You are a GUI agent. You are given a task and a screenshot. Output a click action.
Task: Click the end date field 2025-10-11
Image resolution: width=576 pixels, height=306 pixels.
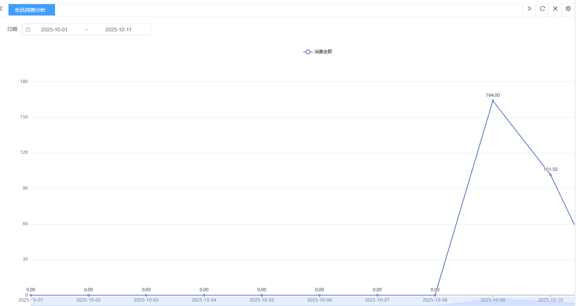pyautogui.click(x=118, y=30)
